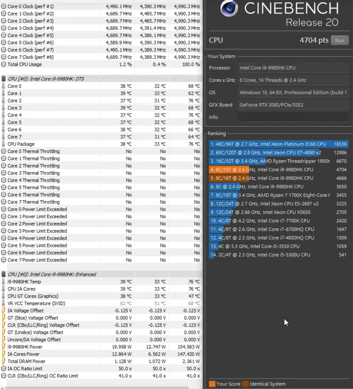This screenshot has height=389, width=353.
Task: Click the icon for Core 0 Thermal Throttling
Action: point(3,152)
